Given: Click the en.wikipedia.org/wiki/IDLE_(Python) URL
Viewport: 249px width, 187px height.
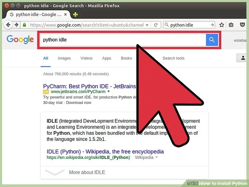Looking at the screenshot, I should coord(88,158).
